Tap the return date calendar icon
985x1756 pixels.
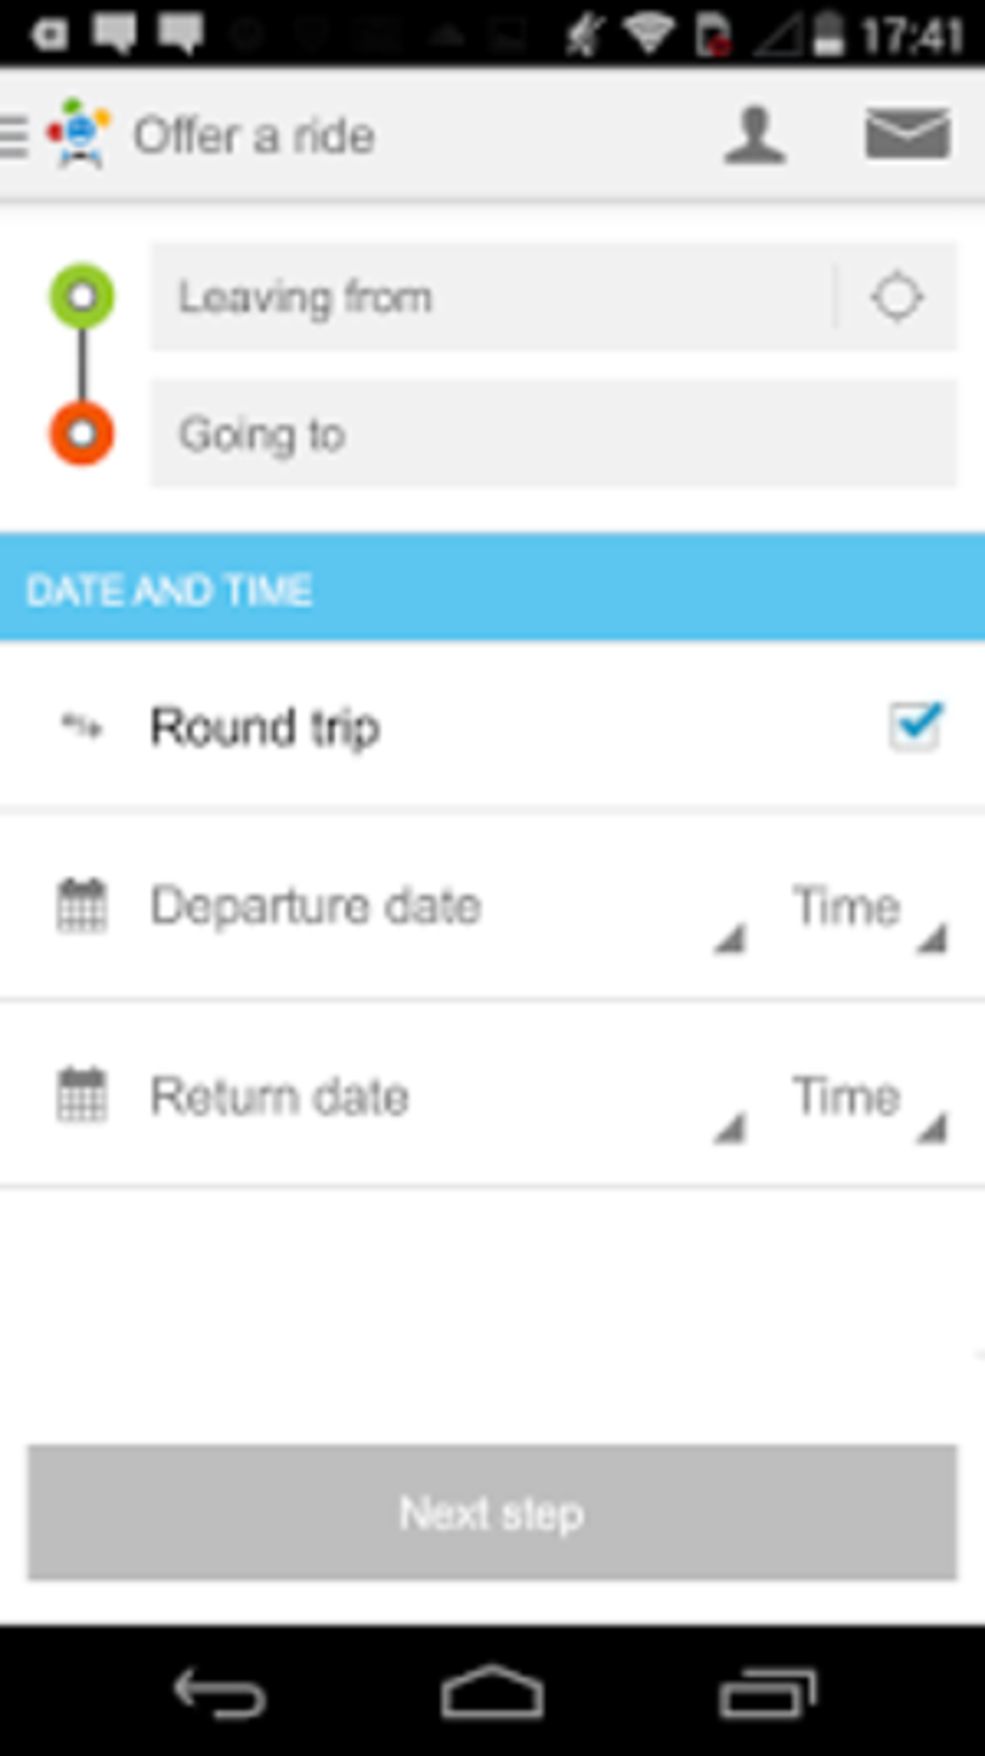pyautogui.click(x=82, y=1095)
